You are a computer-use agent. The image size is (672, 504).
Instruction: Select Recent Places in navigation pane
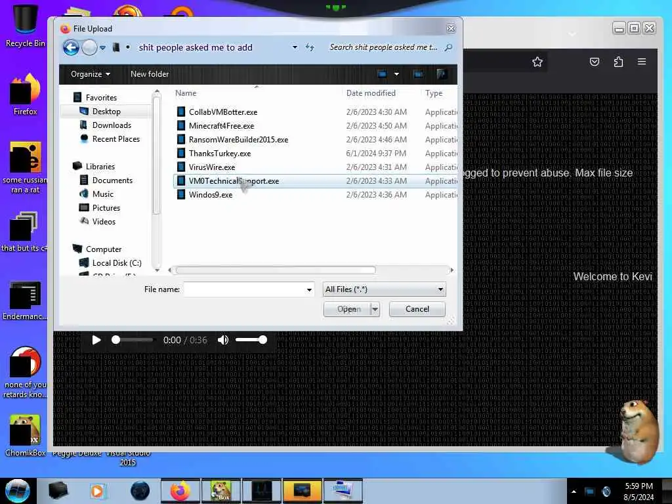[115, 139]
